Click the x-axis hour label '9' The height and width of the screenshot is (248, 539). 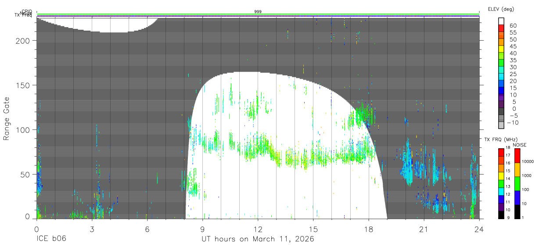pos(202,229)
